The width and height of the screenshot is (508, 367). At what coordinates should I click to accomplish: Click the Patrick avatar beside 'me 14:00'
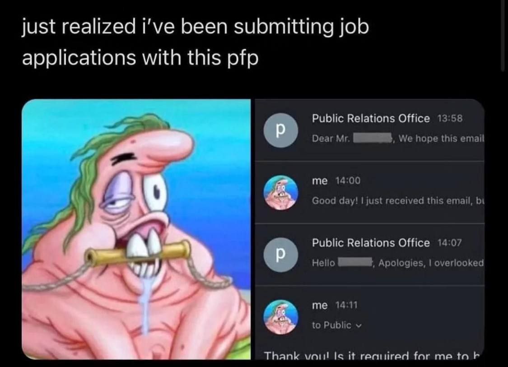[280, 192]
